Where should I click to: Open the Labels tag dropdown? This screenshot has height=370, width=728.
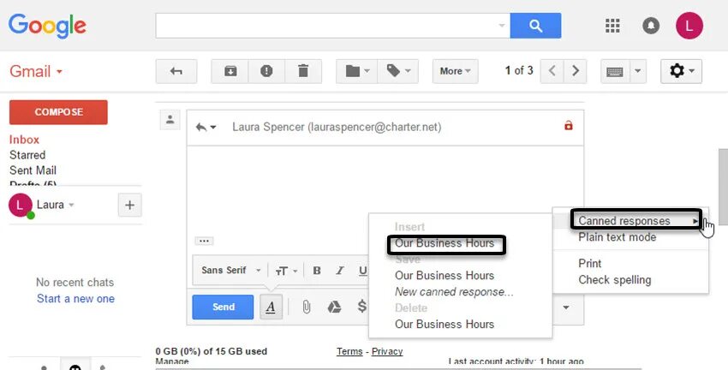pyautogui.click(x=398, y=71)
